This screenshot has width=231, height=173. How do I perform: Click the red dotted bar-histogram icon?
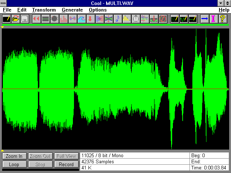click(64, 19)
